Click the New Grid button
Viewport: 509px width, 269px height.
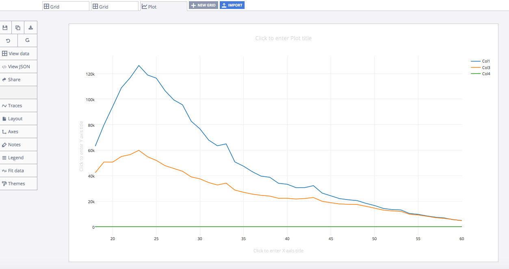(204, 5)
